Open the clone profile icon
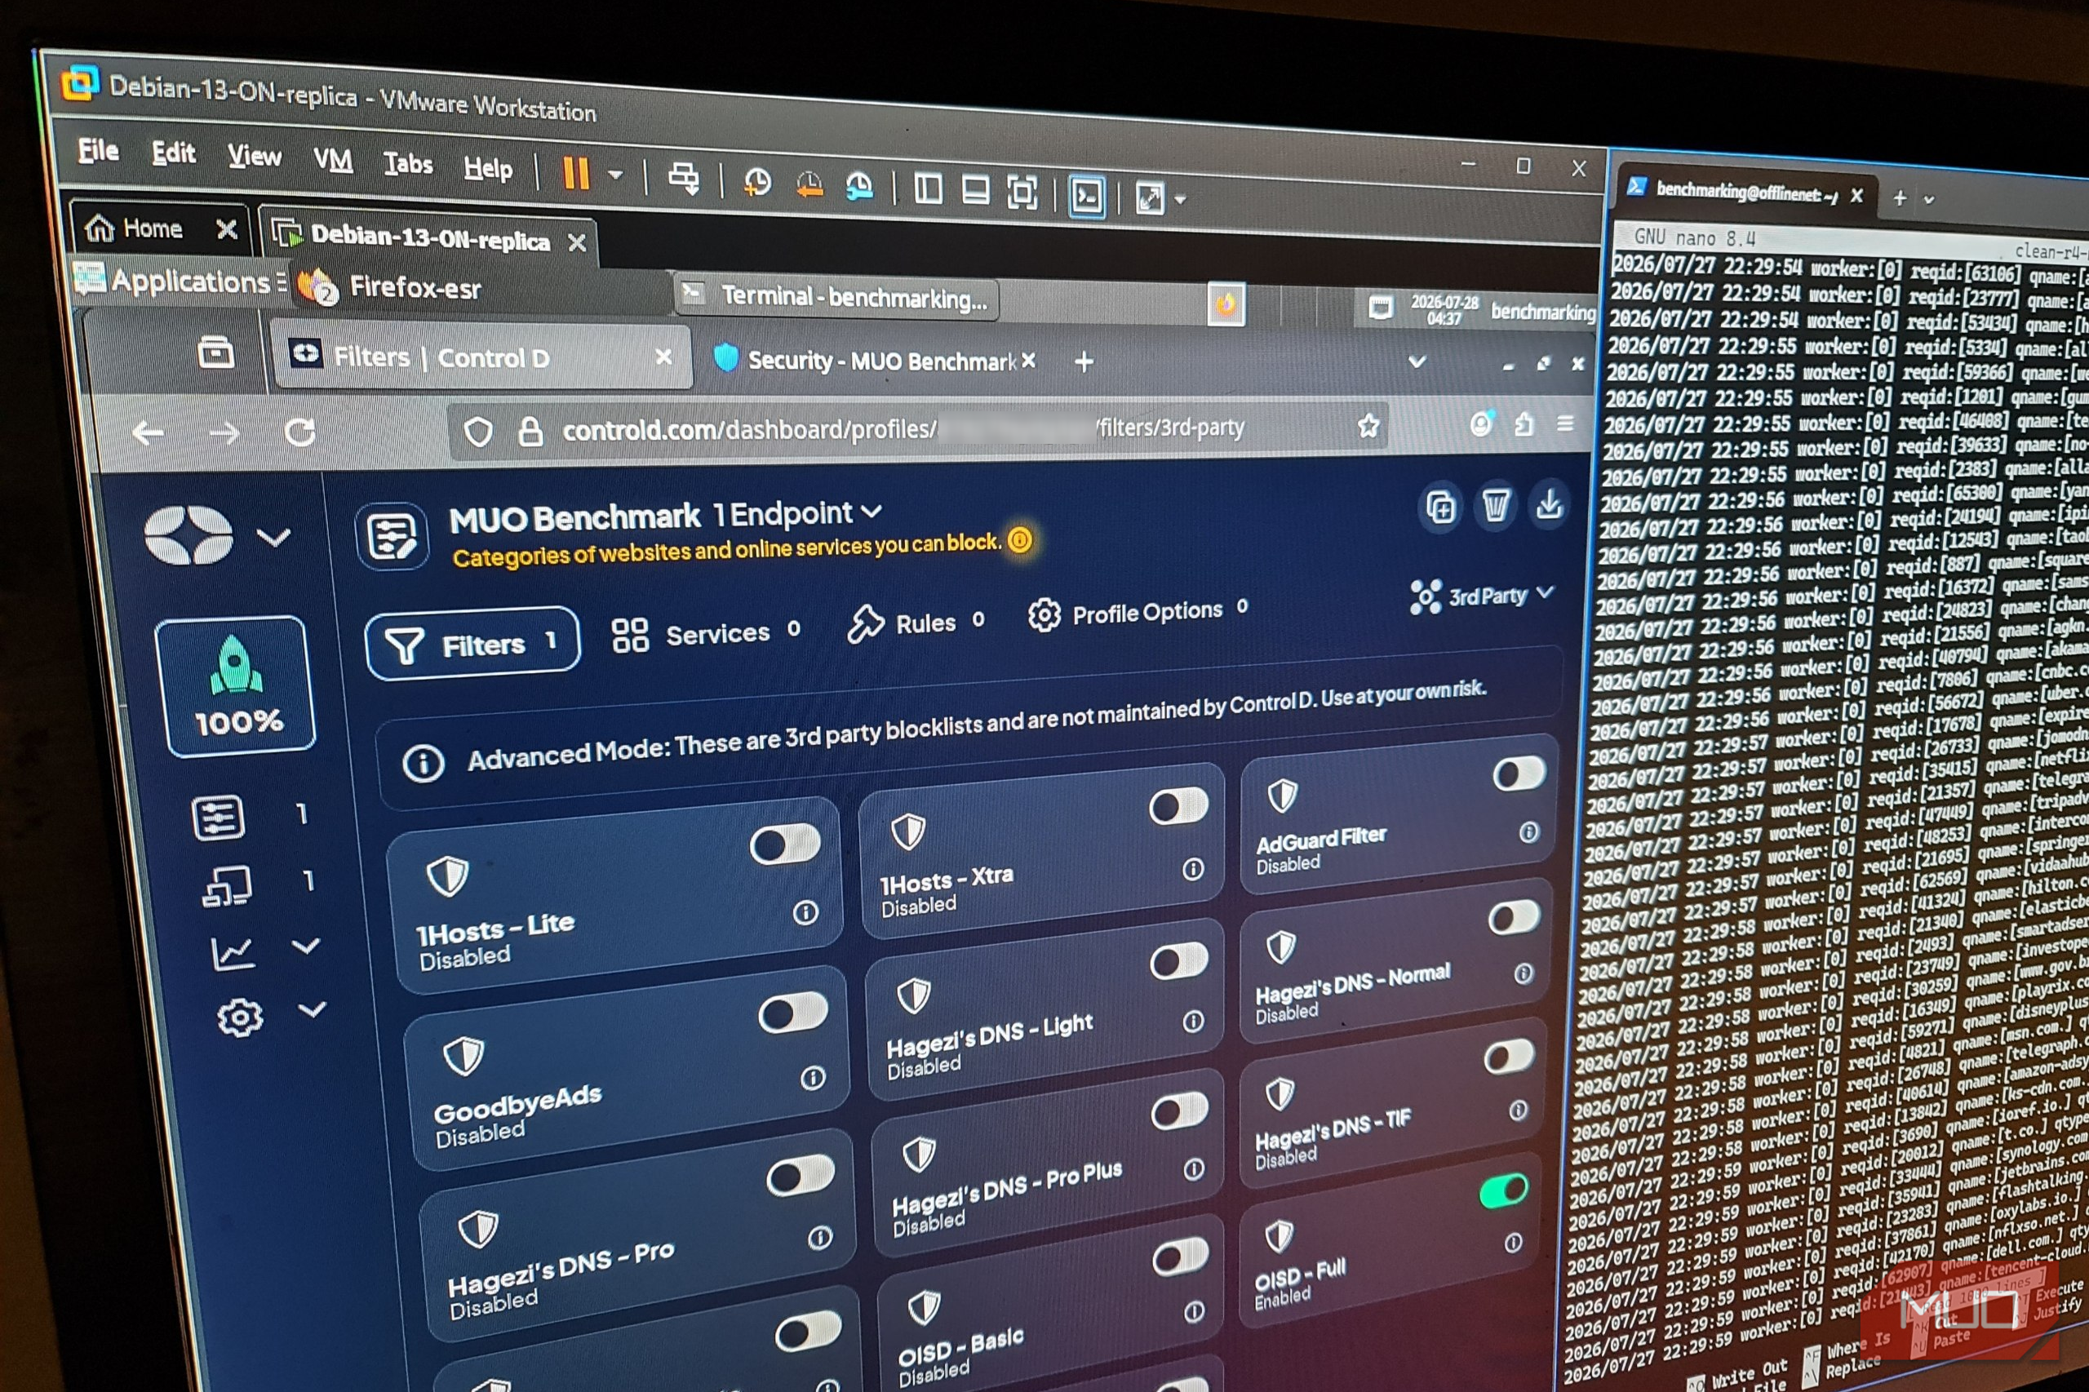Screen dimensions: 2089x1392 pos(1439,508)
